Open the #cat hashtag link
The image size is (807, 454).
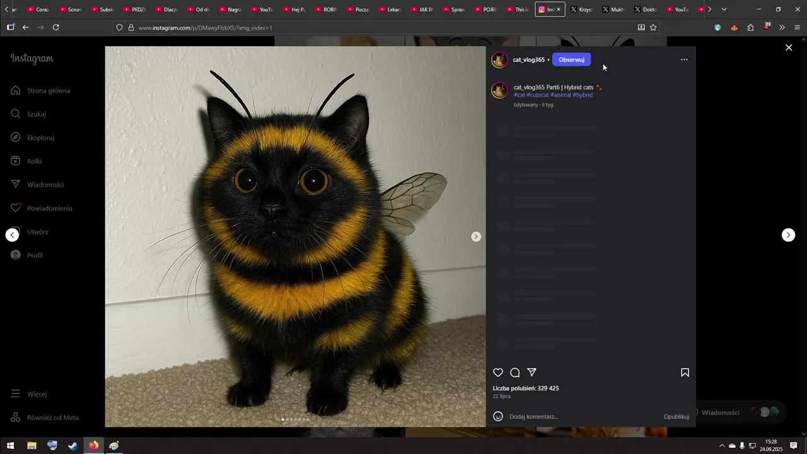pos(520,95)
